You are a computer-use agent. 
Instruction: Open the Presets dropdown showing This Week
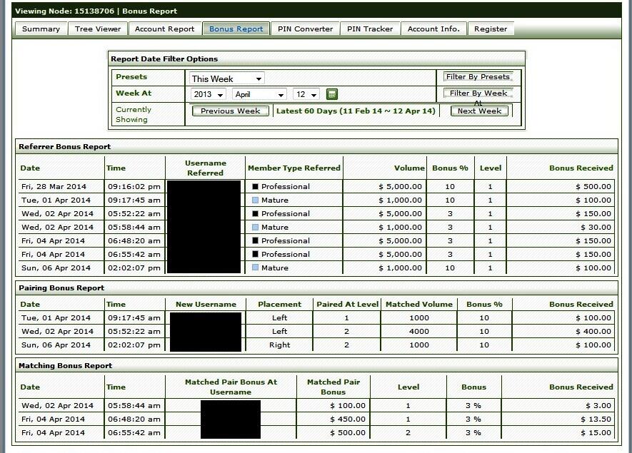(226, 78)
